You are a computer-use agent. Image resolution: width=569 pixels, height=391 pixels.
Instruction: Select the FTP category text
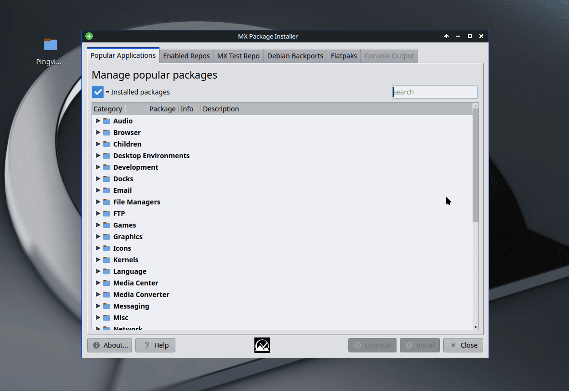pyautogui.click(x=119, y=214)
